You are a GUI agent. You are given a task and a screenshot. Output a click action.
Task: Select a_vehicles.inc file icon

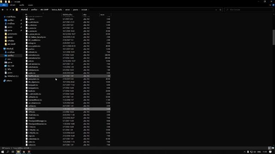(x=27, y=22)
